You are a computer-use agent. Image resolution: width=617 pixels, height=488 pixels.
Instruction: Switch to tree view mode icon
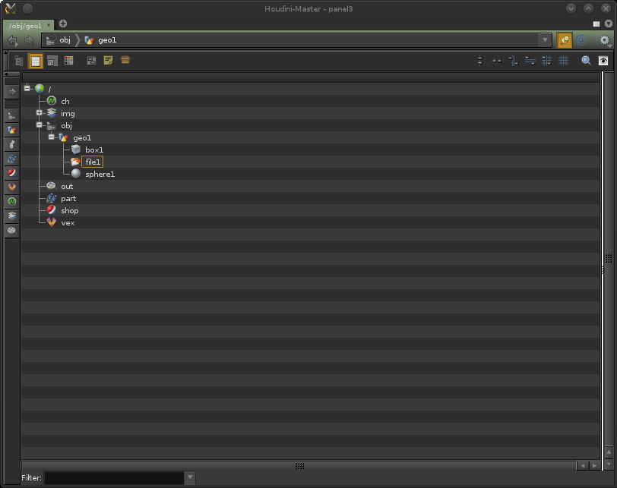point(18,61)
